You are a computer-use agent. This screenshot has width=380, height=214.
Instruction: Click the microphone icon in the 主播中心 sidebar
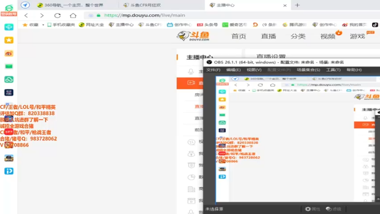pos(191,71)
